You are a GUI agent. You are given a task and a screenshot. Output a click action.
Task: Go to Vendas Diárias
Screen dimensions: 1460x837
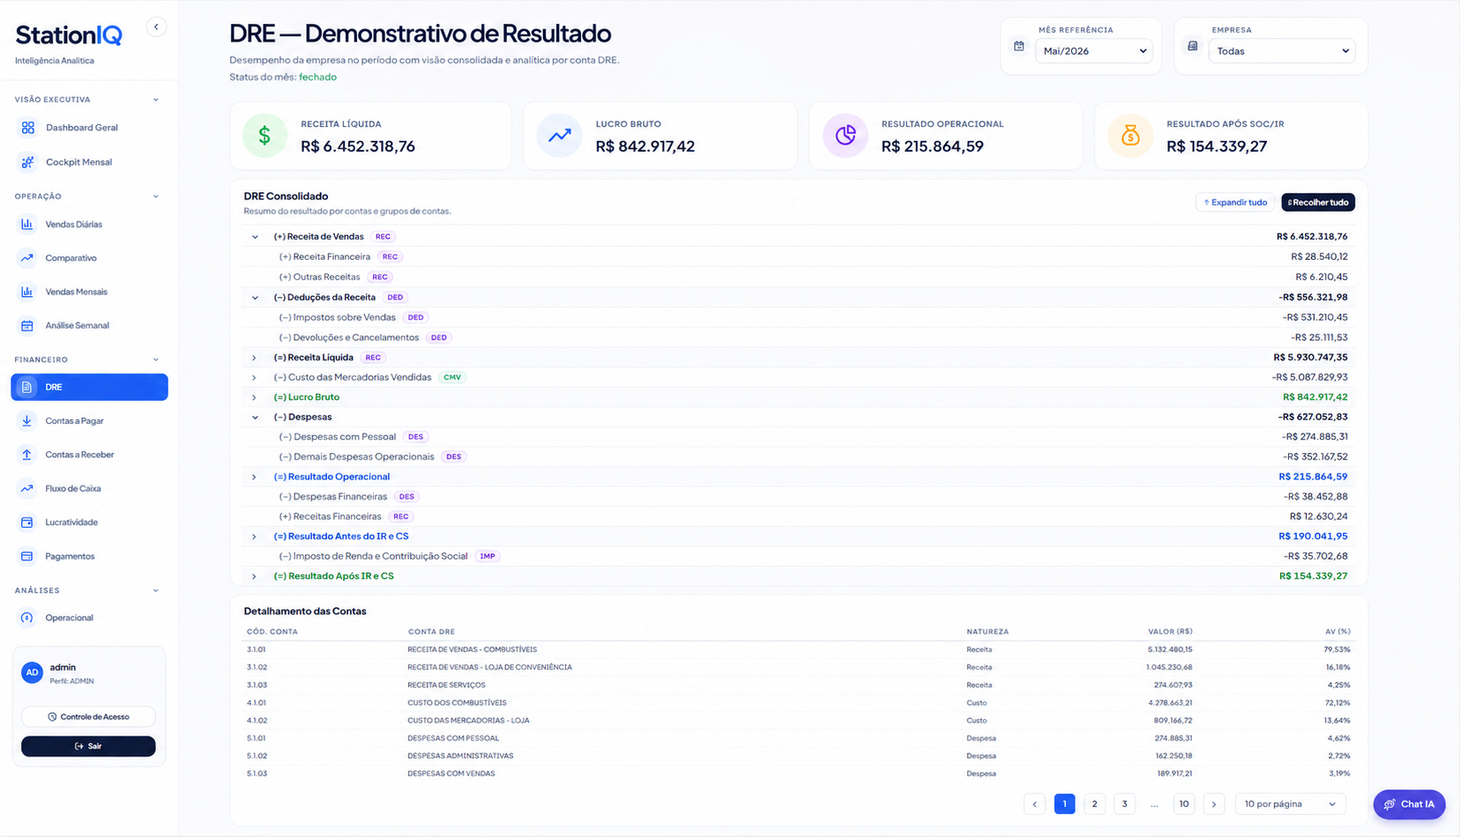89,225
